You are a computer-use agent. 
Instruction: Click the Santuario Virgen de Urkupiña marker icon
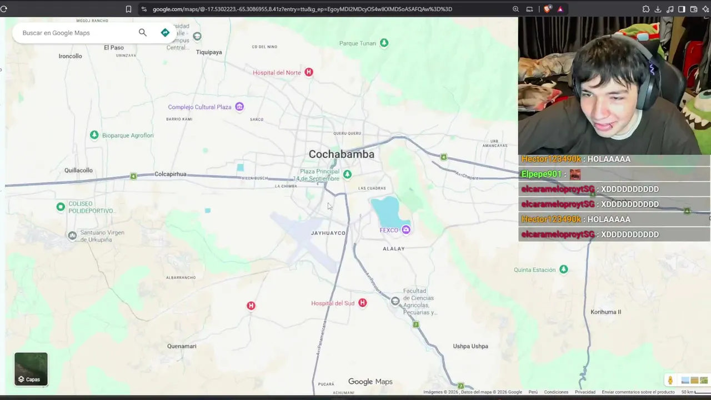[x=72, y=236]
